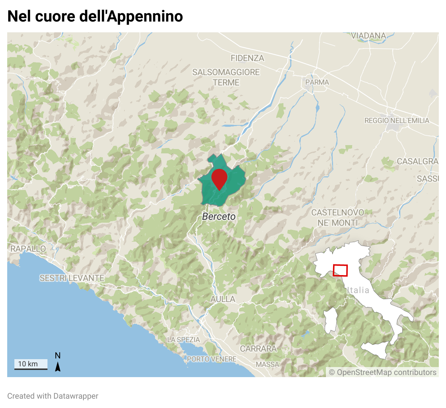Select the Berceto map label
Image resolution: width=446 pixels, height=408 pixels.
click(219, 217)
